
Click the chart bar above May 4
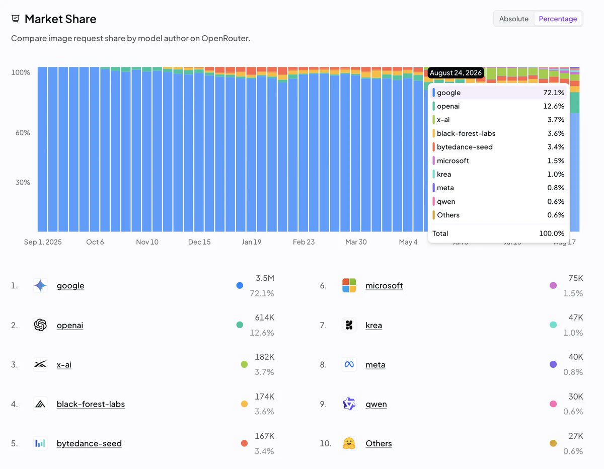(x=408, y=149)
